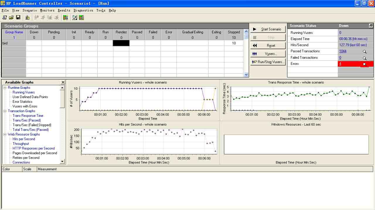The width and height of the screenshot is (375, 210).
Task: Click the New Scenario toolbar icon
Action: pyautogui.click(x=5, y=18)
